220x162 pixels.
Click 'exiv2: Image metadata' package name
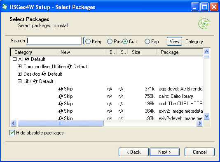(x=181, y=111)
